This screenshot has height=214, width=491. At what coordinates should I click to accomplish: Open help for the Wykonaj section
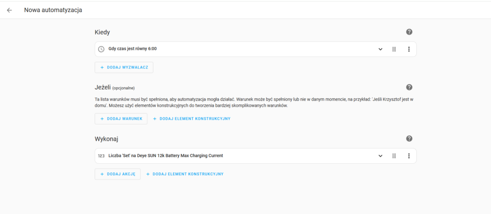point(409,138)
